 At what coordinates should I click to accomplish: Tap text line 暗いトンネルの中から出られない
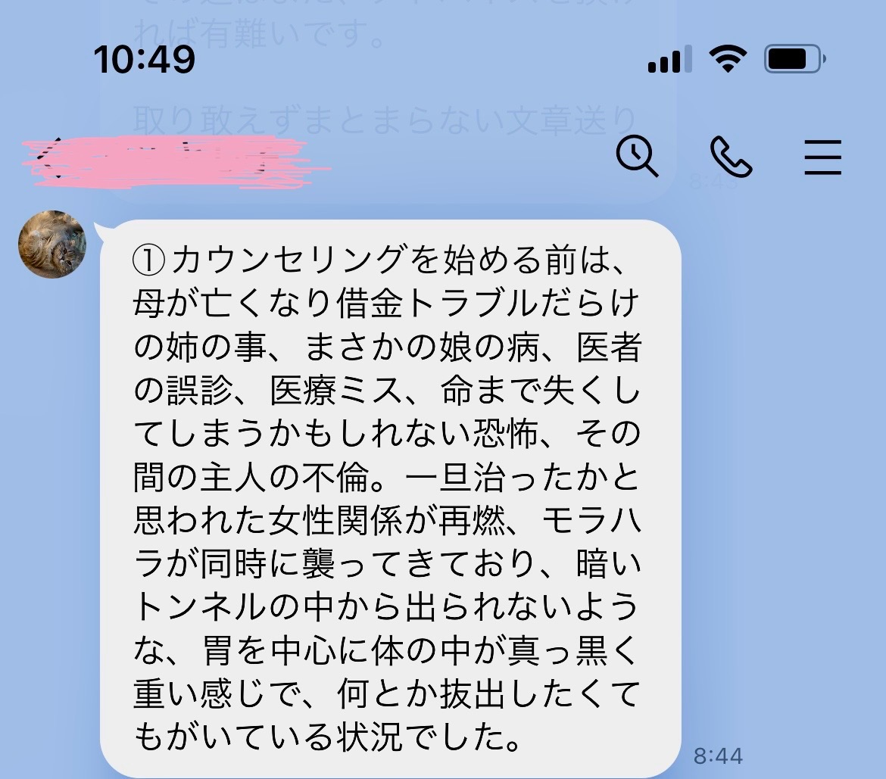click(387, 584)
